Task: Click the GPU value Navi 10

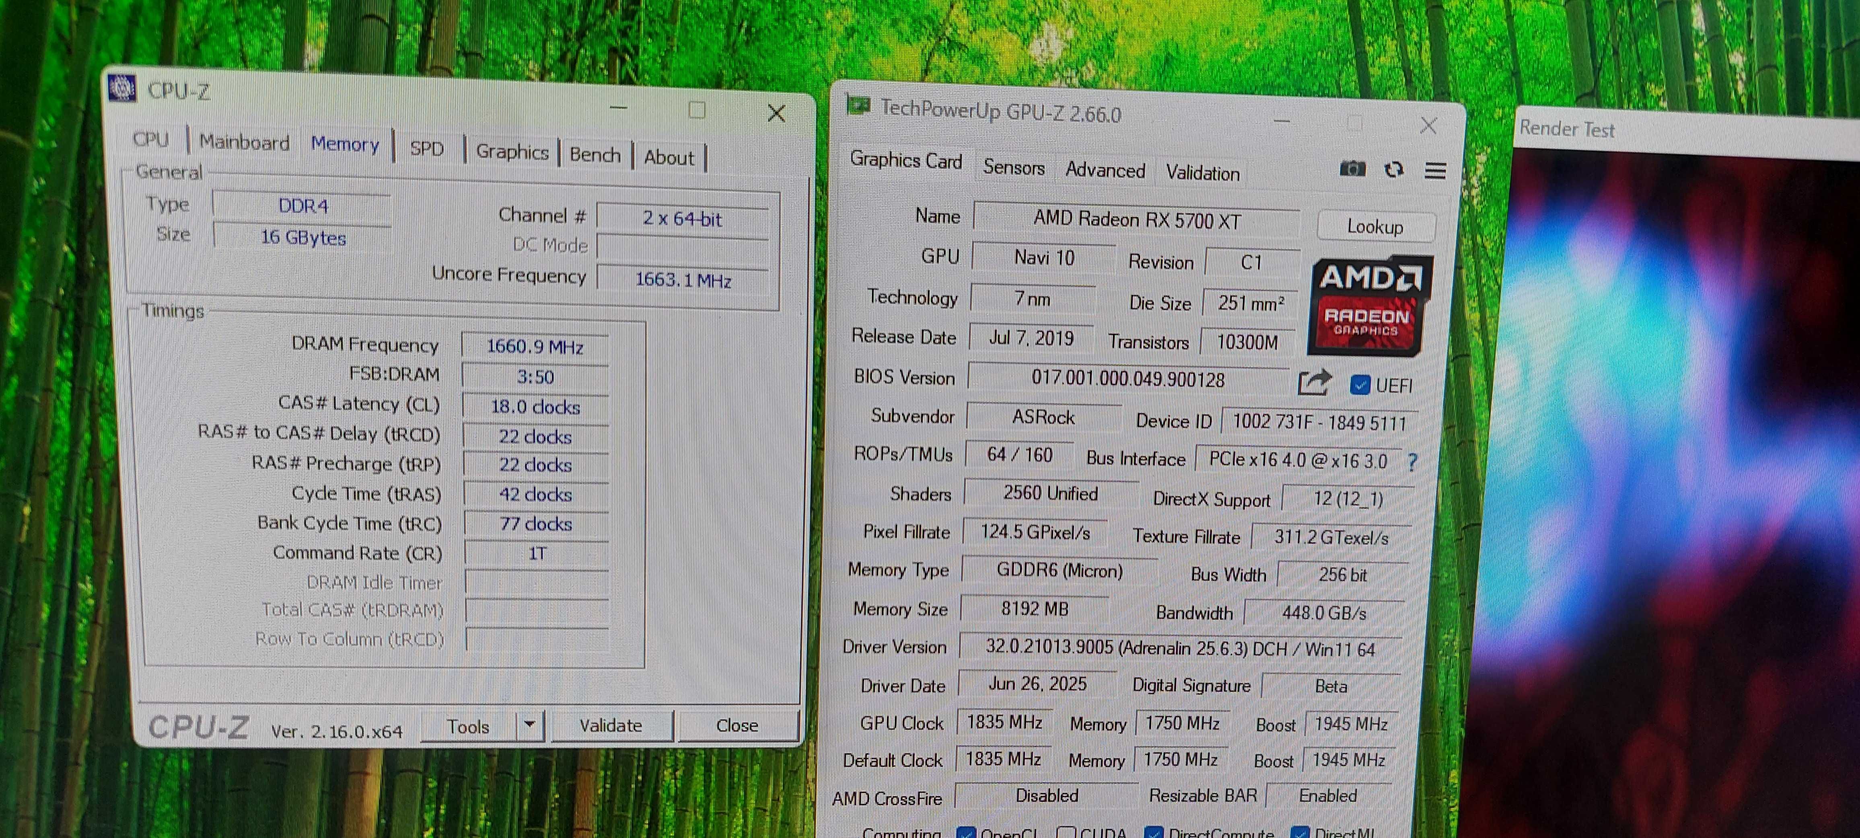Action: point(1044,258)
